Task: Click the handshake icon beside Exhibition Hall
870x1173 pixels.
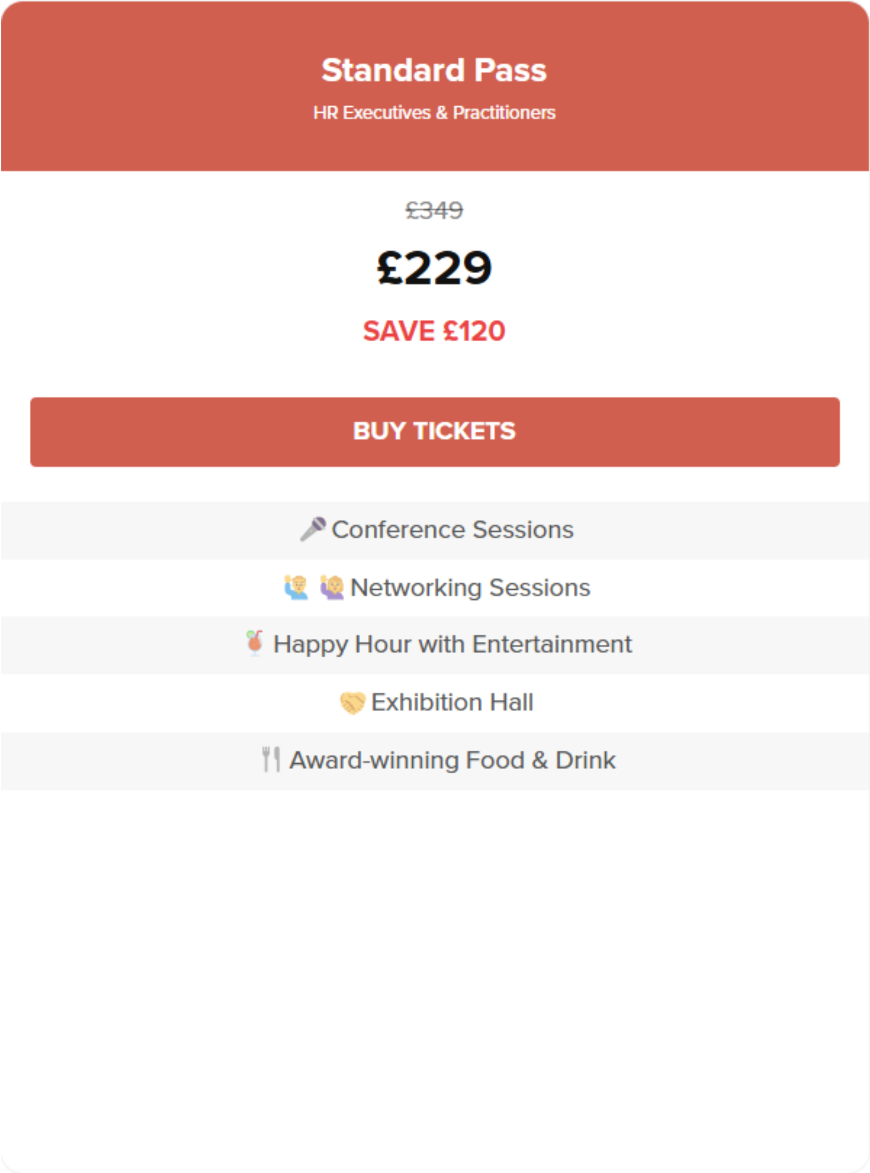Action: coord(352,702)
